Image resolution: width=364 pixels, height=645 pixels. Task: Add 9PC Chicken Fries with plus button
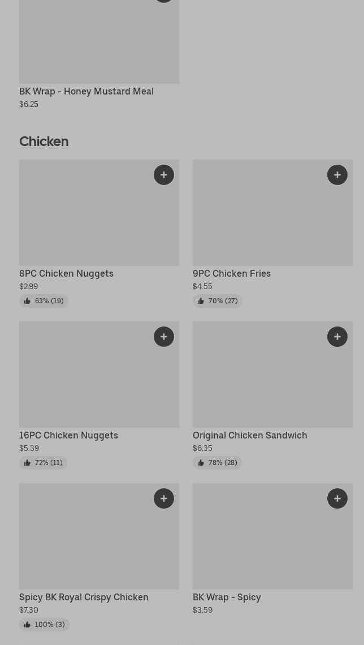point(337,175)
